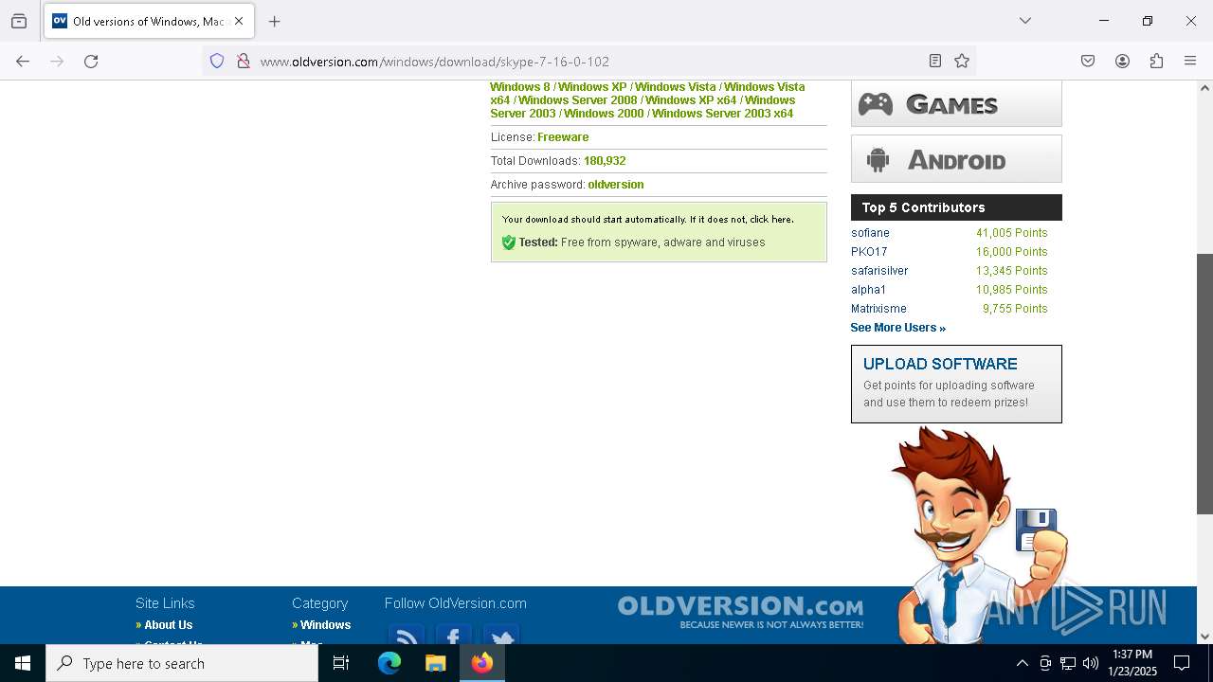Click the Freeware license link
The height and width of the screenshot is (682, 1213).
[x=563, y=137]
